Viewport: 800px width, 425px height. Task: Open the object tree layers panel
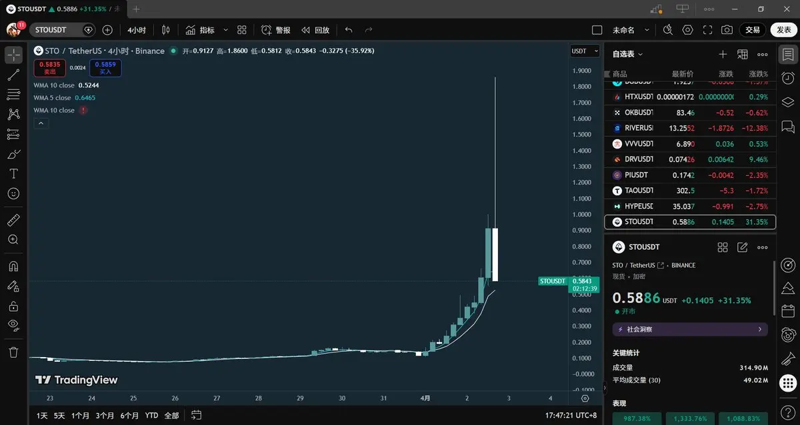[x=788, y=102]
